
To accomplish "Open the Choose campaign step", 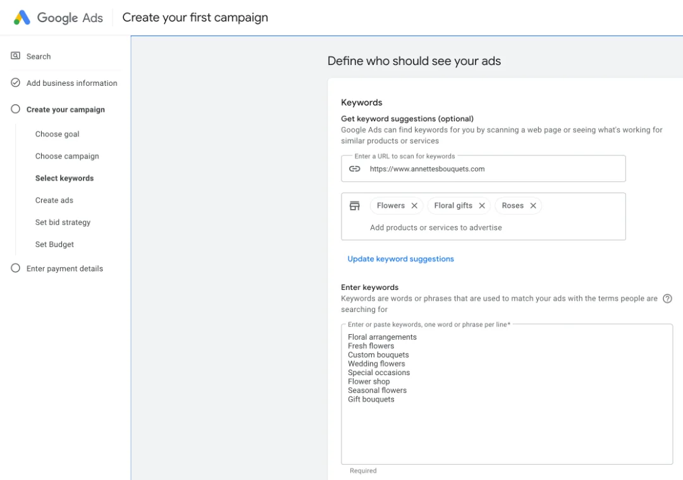I will [67, 156].
